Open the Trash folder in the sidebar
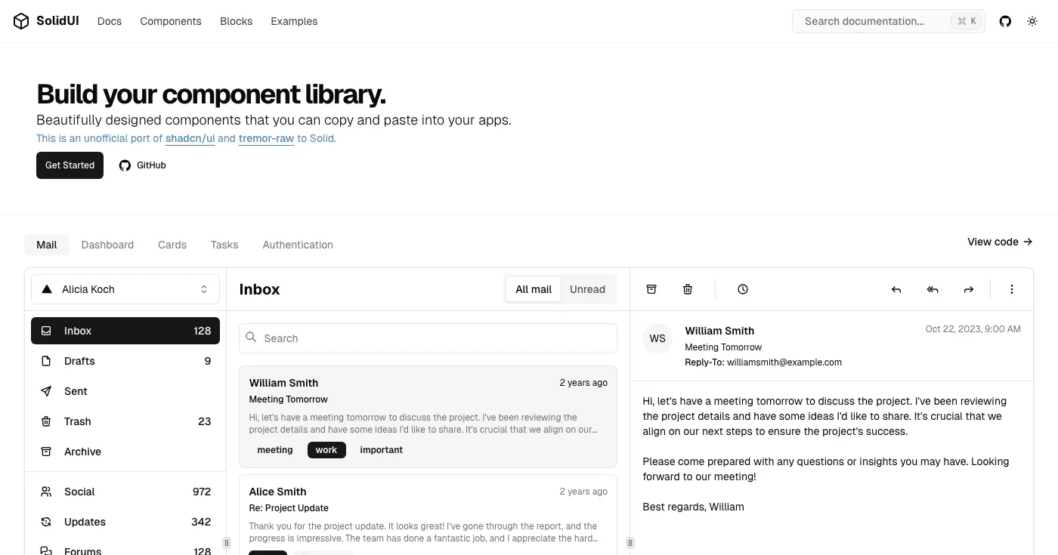This screenshot has width=1058, height=555. [125, 421]
